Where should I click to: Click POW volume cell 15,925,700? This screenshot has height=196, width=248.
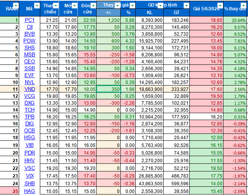tap(149, 41)
